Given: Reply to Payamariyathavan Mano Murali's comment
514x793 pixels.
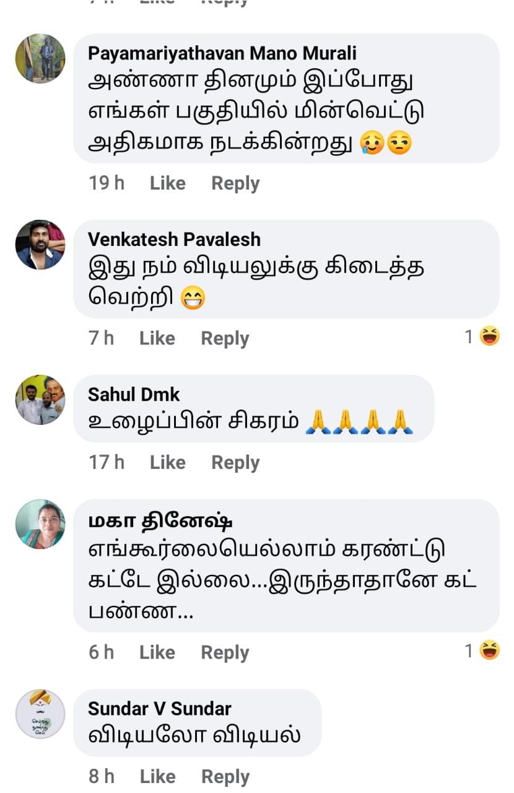Looking at the screenshot, I should 235,183.
